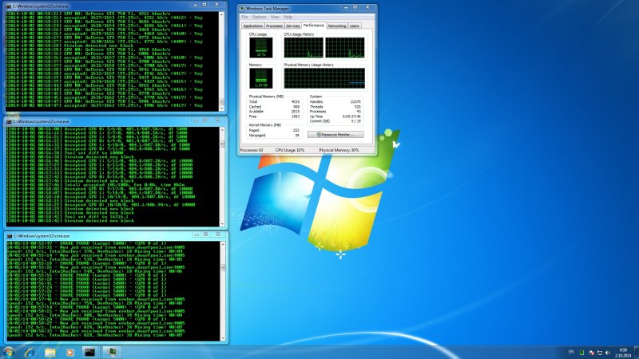Click the 'Paged' row under Kernel Memory
This screenshot has height=359, width=639.
274,130
